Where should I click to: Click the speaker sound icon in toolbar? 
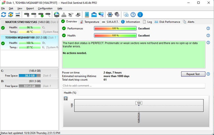click(x=117, y=15)
